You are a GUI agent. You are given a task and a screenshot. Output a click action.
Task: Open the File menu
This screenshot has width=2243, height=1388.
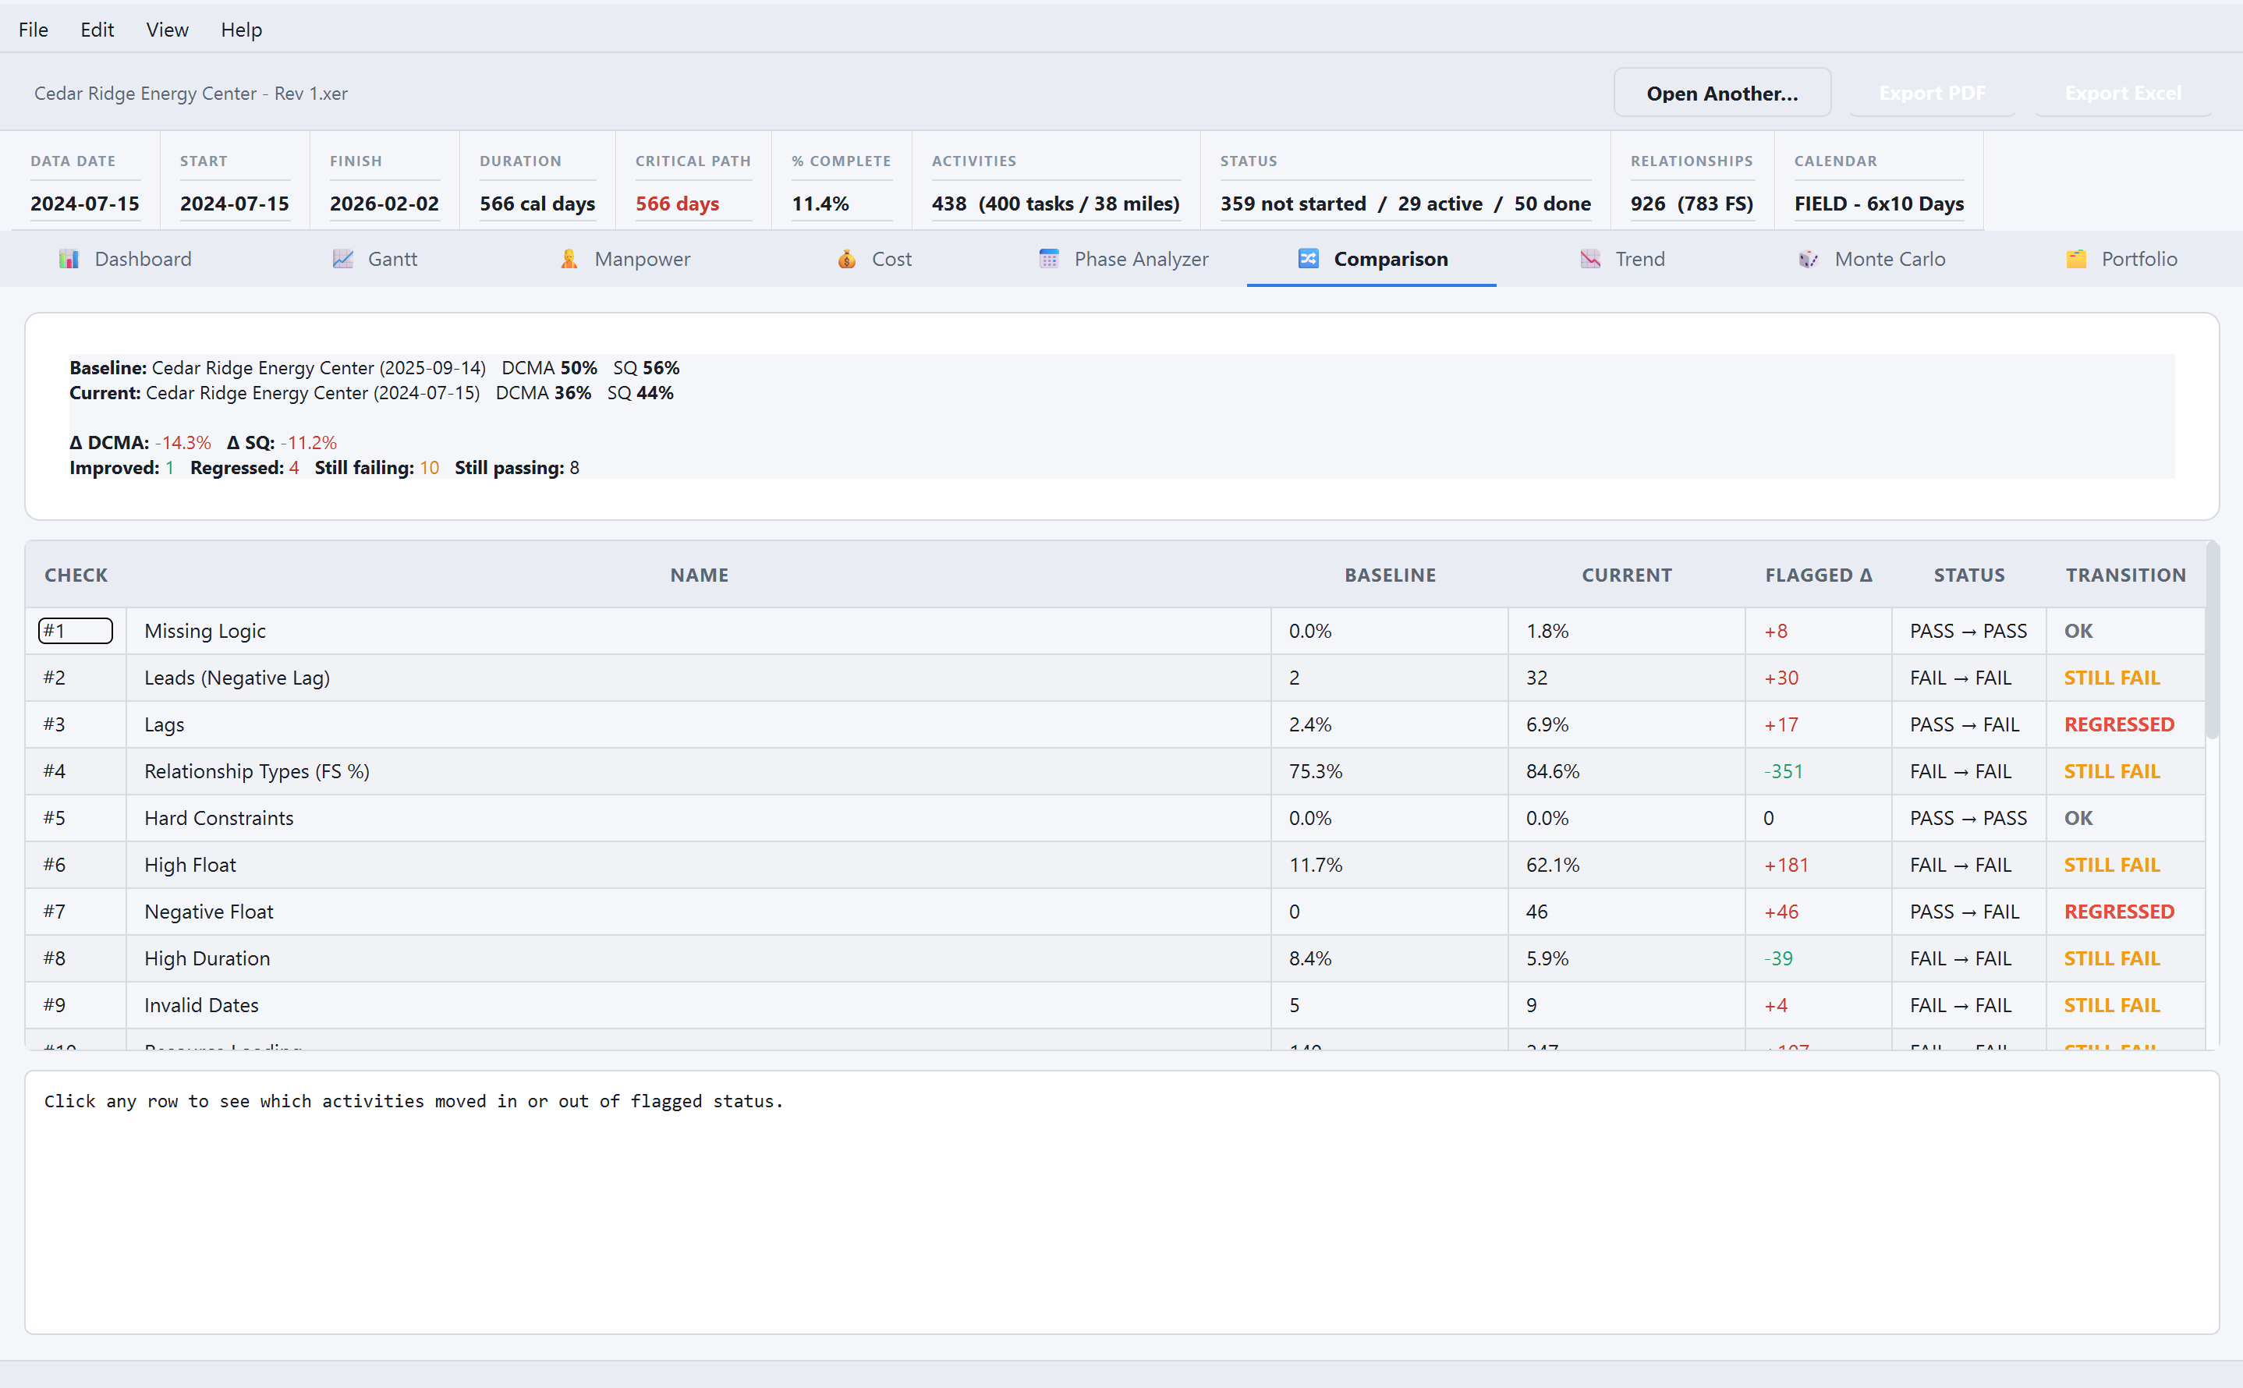pos(33,30)
